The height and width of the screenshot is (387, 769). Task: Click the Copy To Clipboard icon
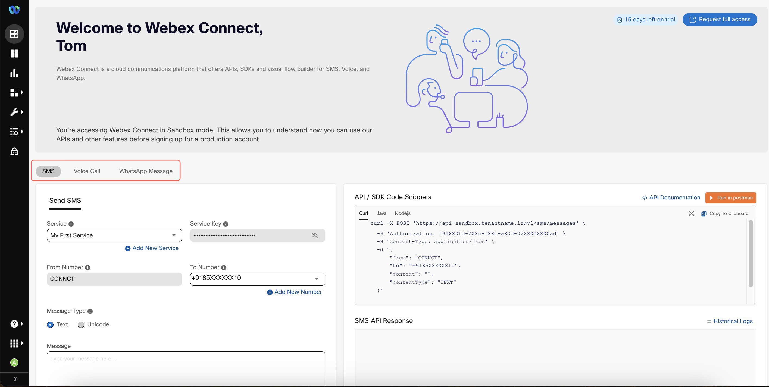(704, 214)
